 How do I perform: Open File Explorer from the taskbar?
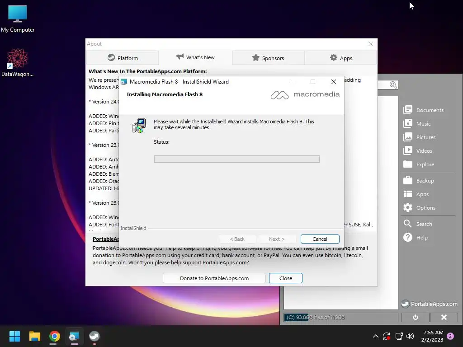(34, 336)
